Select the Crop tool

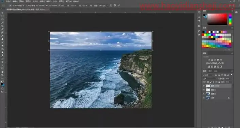[2, 26]
